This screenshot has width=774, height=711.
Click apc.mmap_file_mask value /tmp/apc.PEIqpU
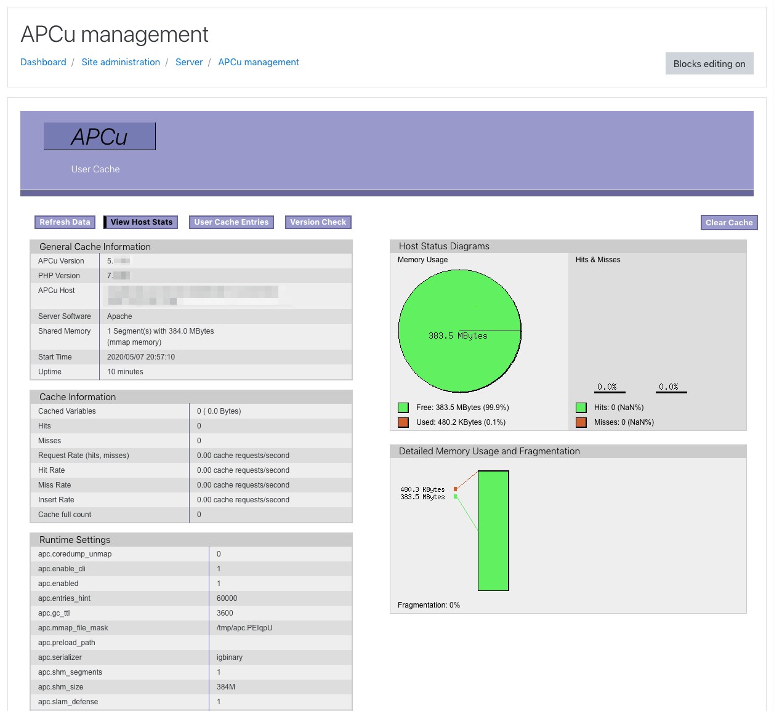[x=244, y=628]
